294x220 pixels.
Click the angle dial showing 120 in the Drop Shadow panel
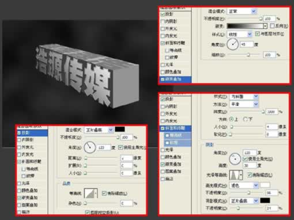click(90, 147)
